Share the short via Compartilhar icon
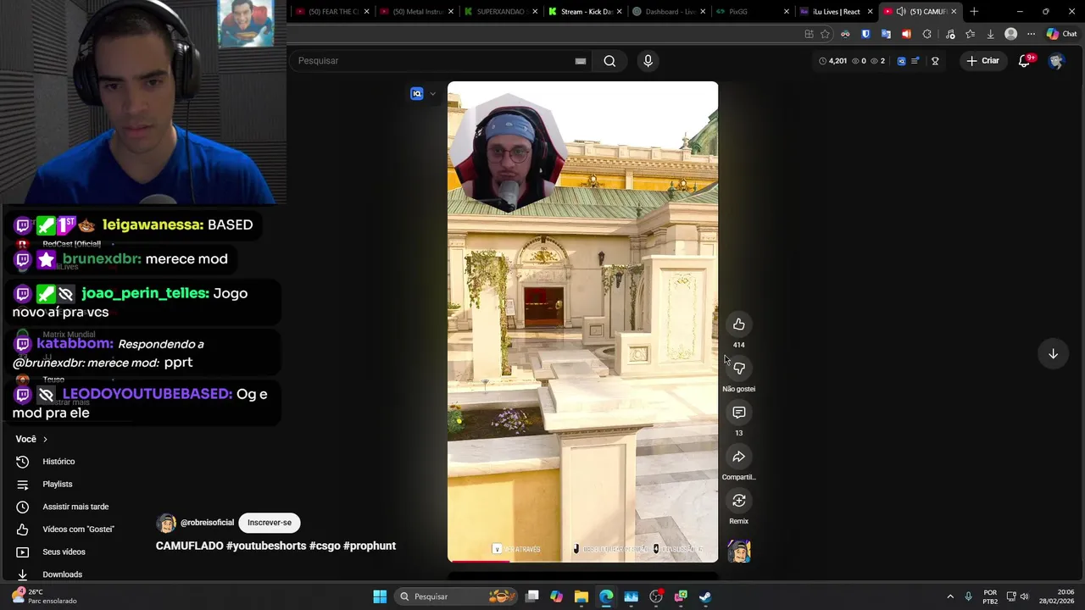Viewport: 1085px width, 610px height. [x=738, y=457]
